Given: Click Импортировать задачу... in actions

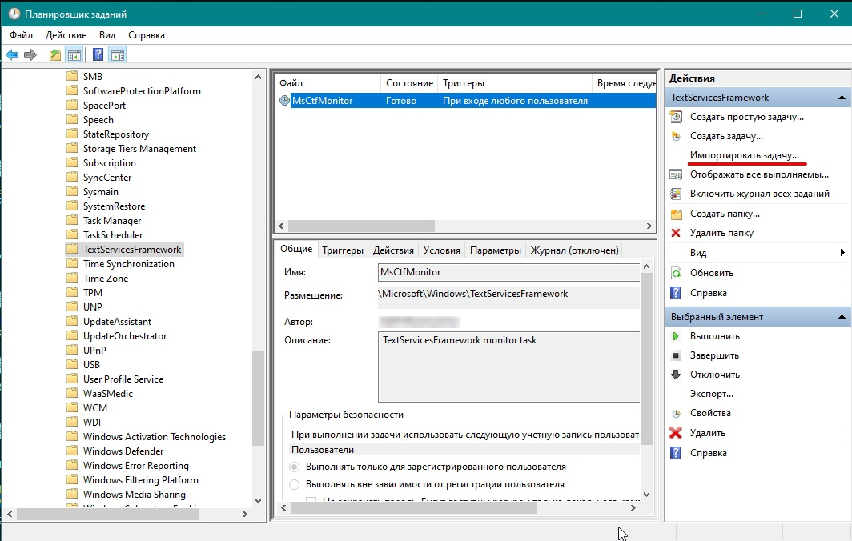Looking at the screenshot, I should (x=745, y=155).
